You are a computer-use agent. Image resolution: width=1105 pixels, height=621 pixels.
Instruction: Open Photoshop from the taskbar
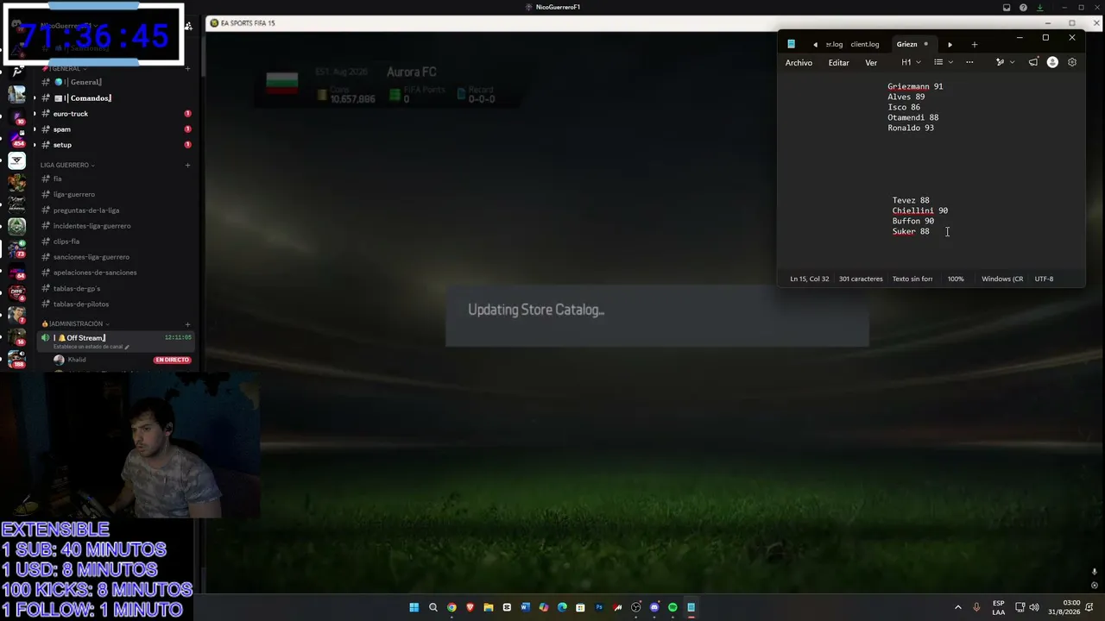pyautogui.click(x=599, y=607)
